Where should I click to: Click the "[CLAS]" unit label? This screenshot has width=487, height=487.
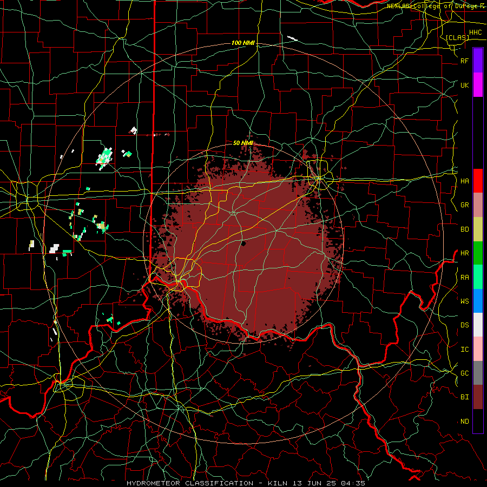(457, 37)
